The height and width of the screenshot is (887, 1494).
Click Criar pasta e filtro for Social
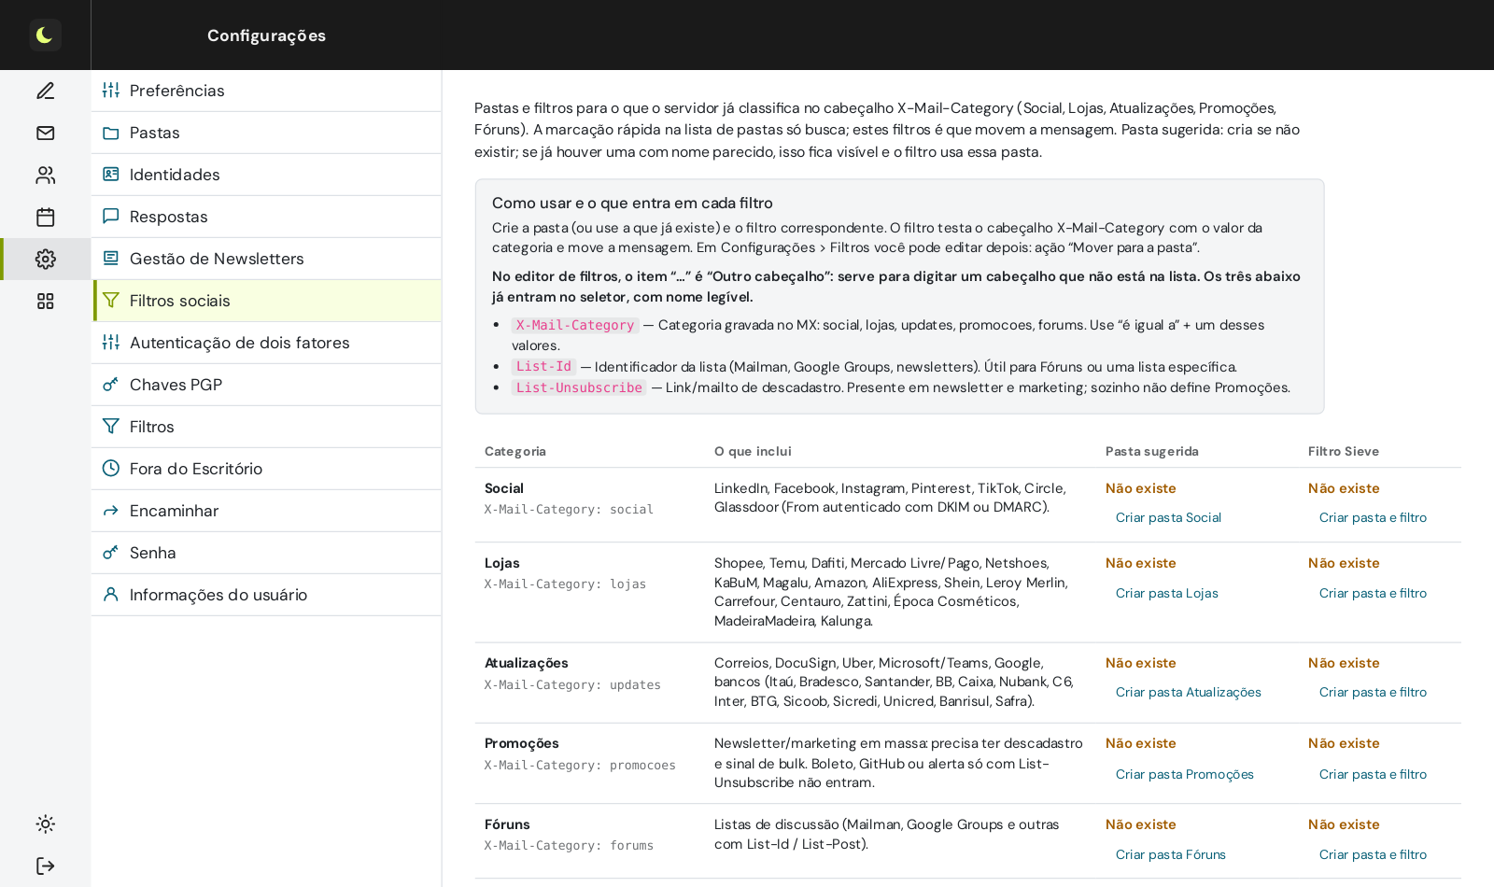[1373, 517]
